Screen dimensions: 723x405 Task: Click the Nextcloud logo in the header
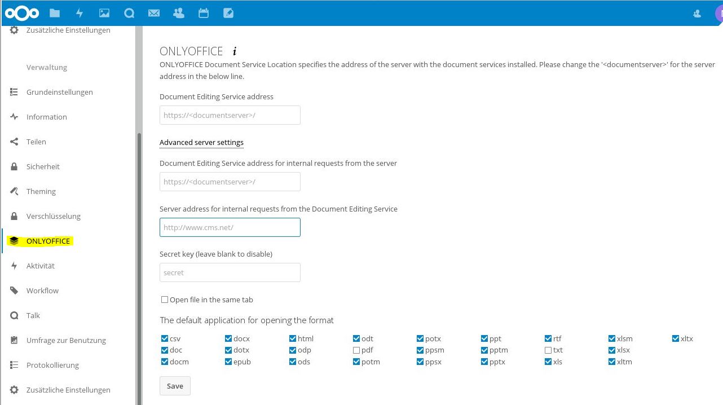click(x=22, y=13)
